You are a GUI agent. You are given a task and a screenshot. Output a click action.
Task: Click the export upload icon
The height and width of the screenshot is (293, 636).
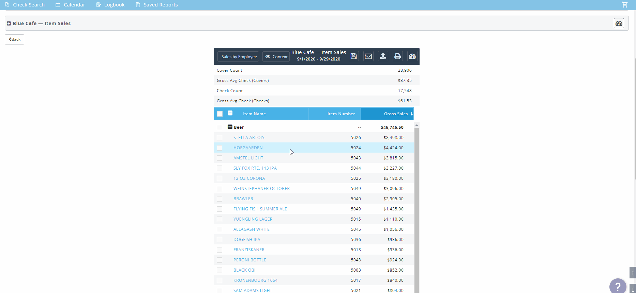pos(383,56)
